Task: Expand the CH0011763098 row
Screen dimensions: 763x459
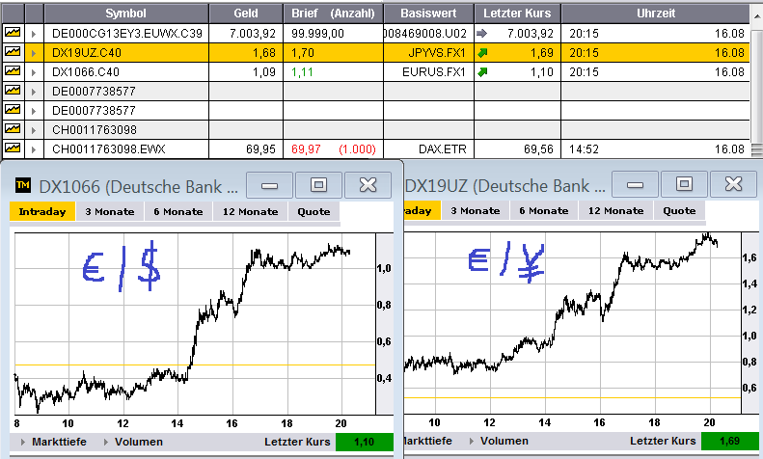Action: coord(34,130)
